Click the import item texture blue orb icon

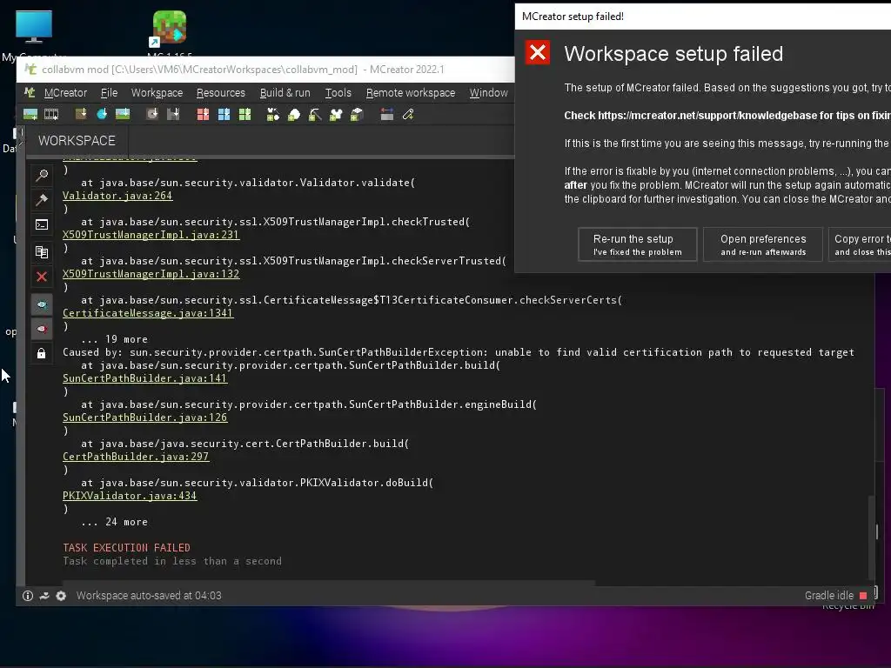[102, 115]
